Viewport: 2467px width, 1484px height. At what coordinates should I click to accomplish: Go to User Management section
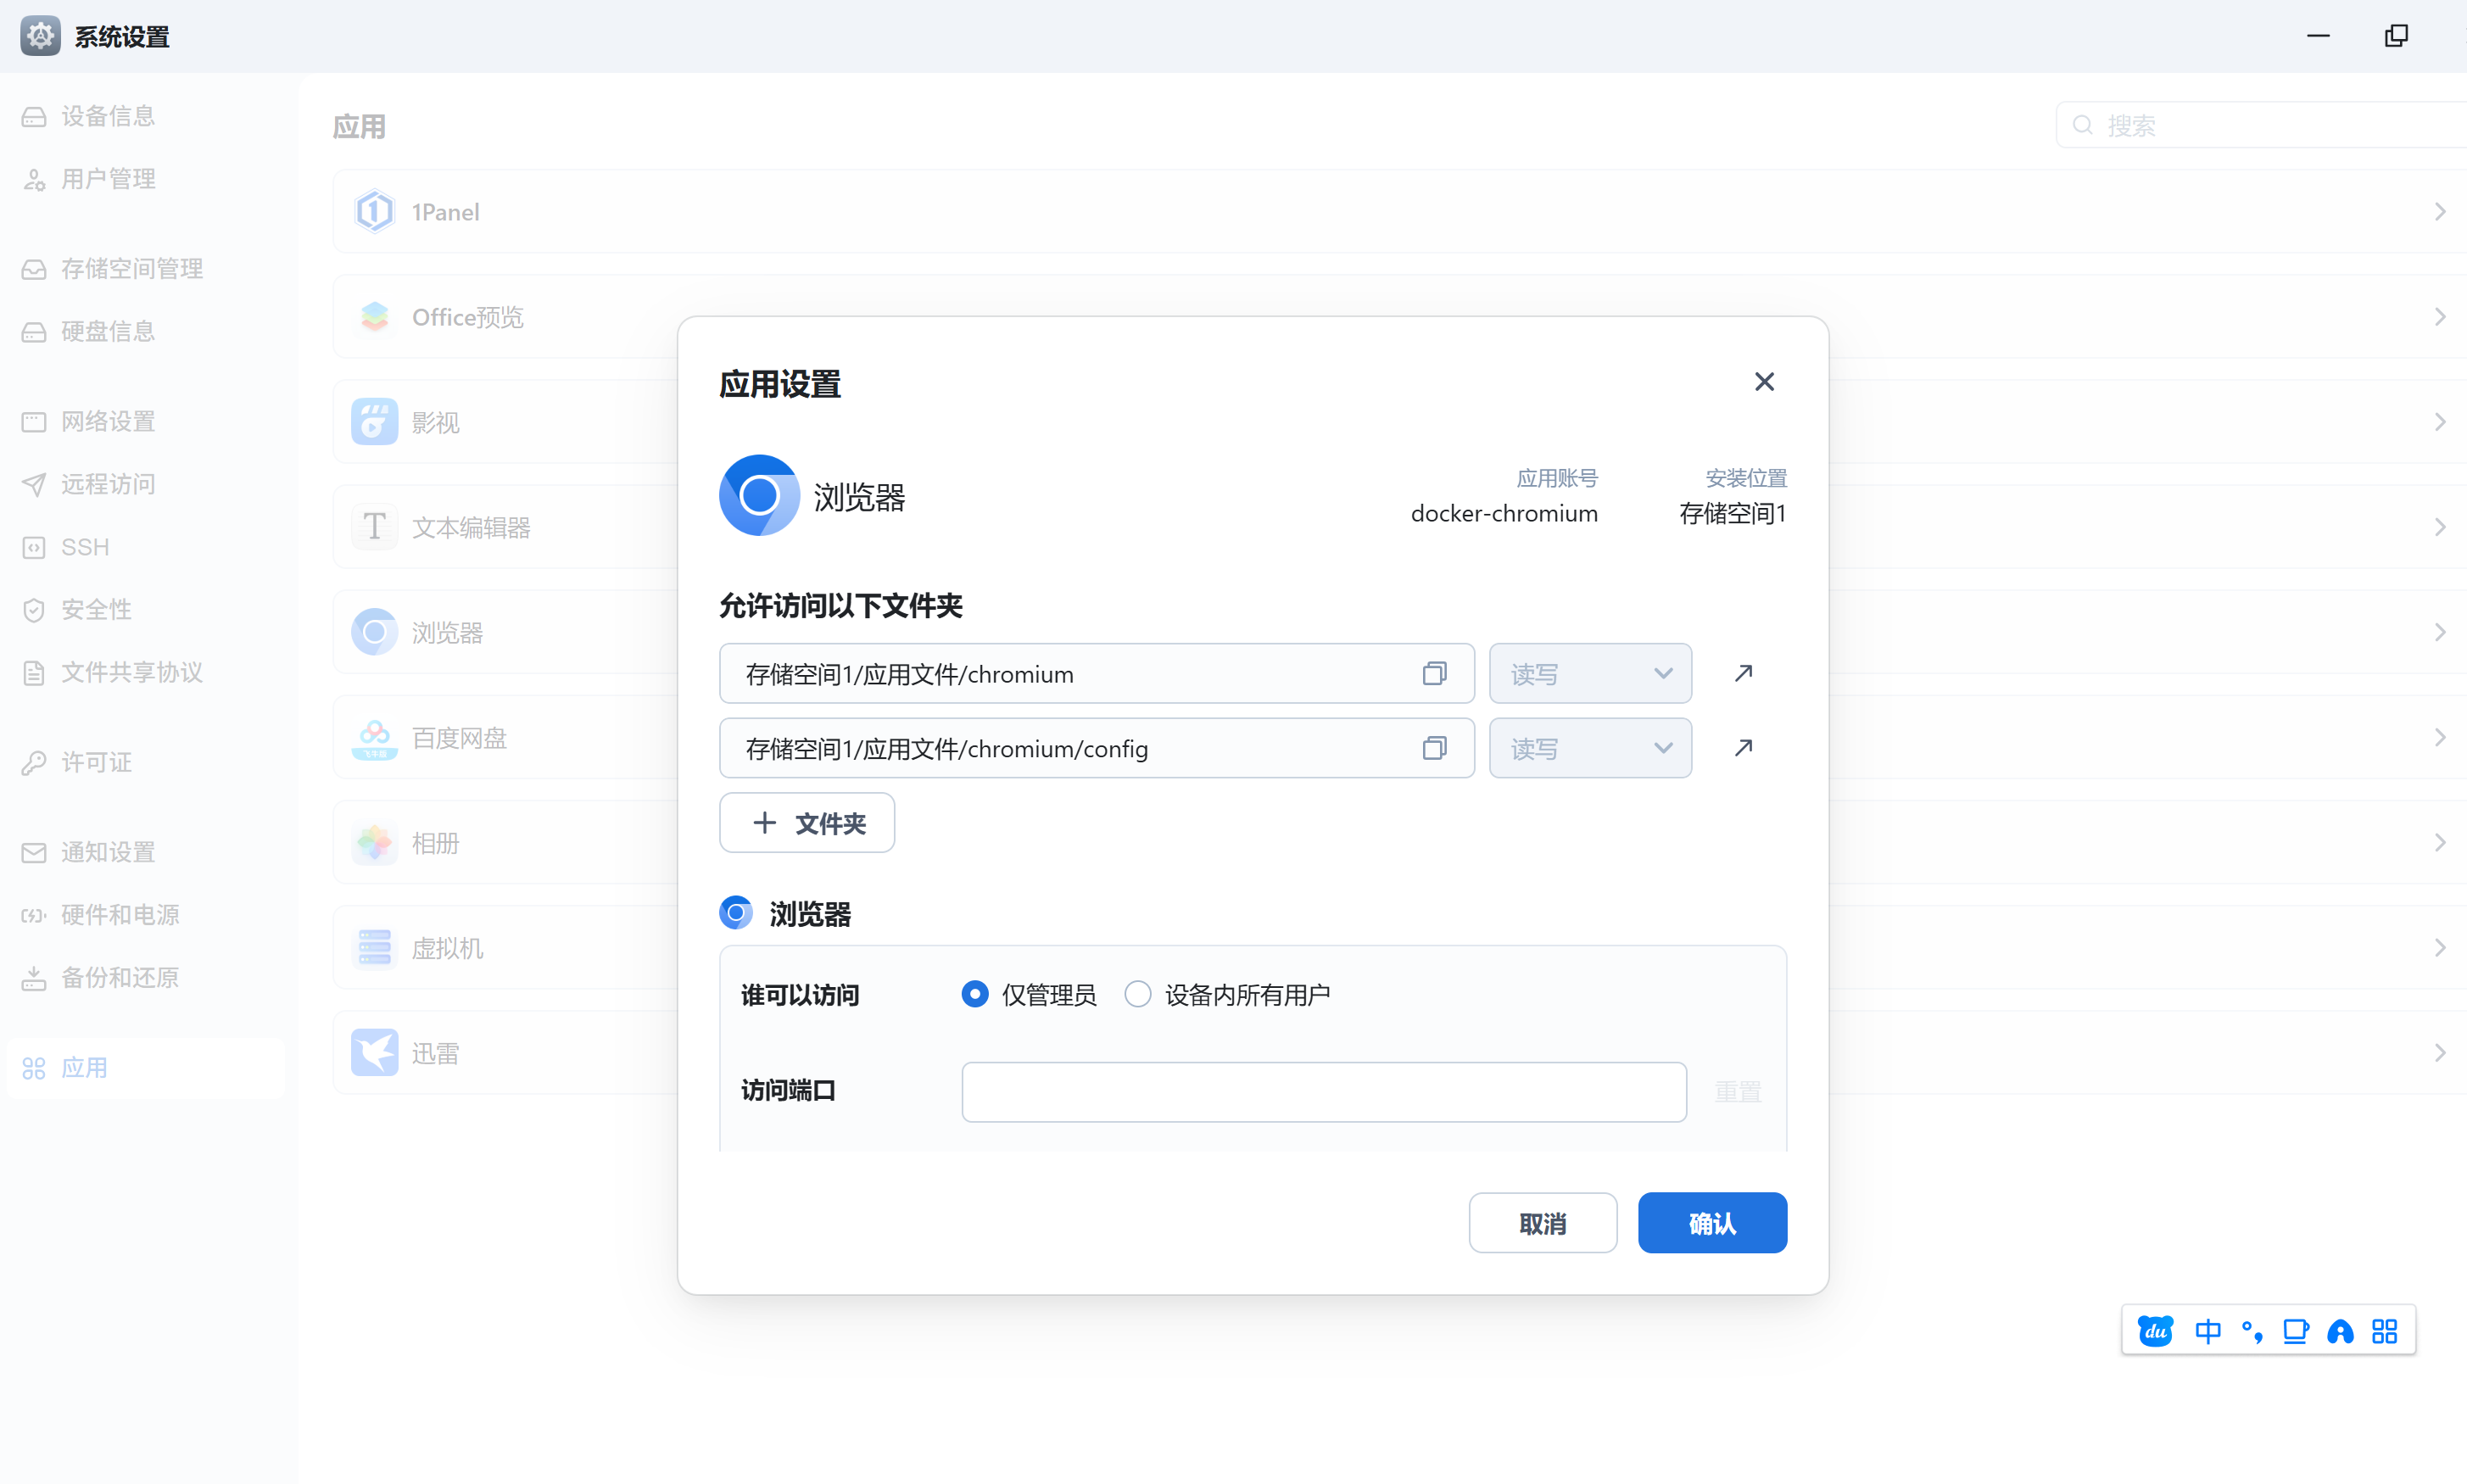(108, 179)
